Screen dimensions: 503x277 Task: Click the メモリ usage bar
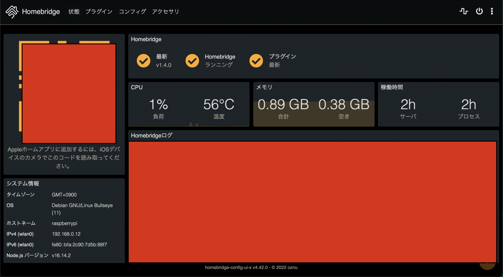coord(313,113)
